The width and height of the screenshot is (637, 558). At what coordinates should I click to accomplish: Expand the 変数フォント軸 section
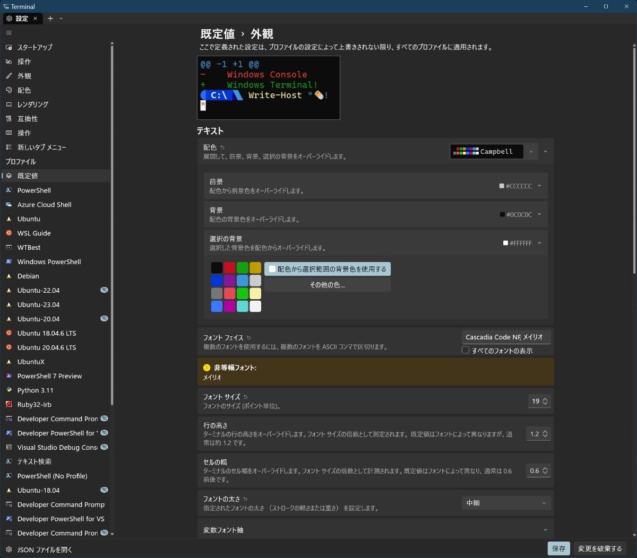pos(375,529)
